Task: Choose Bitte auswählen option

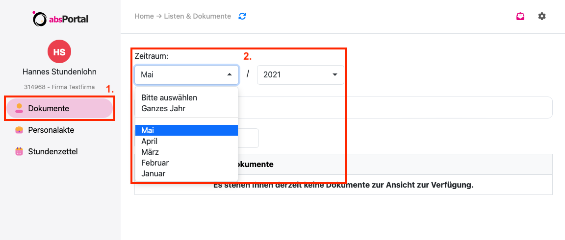Action: pyautogui.click(x=187, y=97)
